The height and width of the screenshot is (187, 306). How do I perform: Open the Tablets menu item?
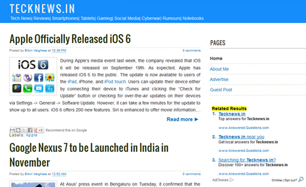coord(87,18)
